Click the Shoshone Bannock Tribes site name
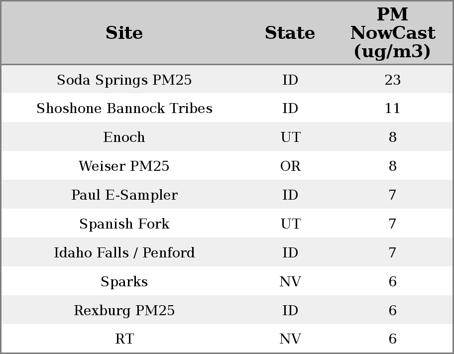The image size is (454, 354). pyautogui.click(x=124, y=109)
